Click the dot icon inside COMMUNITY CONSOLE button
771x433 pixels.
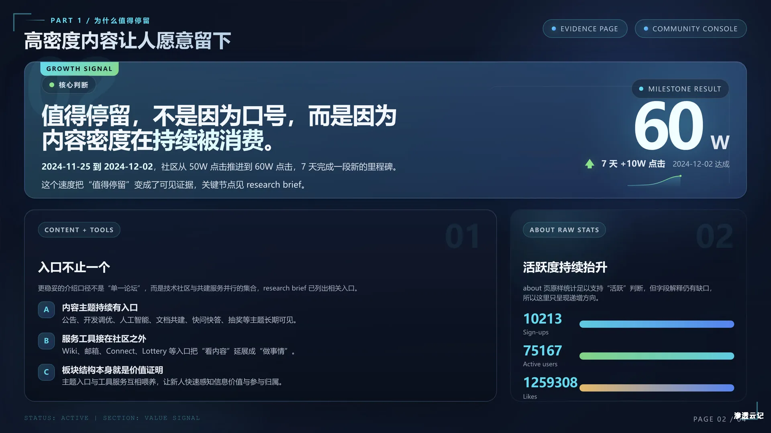[x=646, y=28]
